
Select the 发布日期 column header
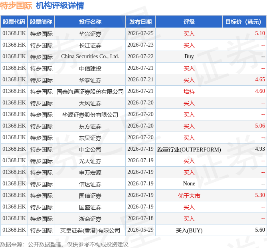140,22
